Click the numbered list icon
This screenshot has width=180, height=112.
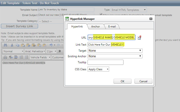pyautogui.click(x=21, y=57)
